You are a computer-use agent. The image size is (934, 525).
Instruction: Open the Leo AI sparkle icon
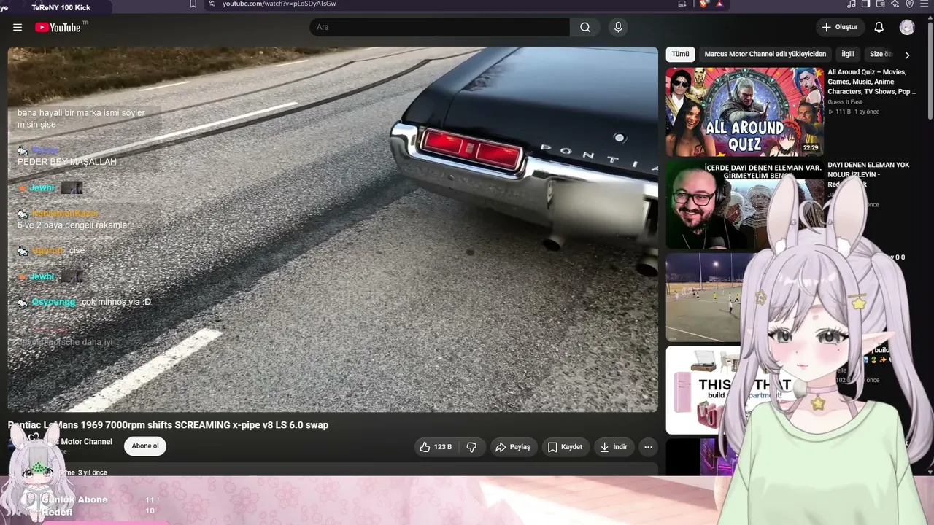[x=895, y=4]
